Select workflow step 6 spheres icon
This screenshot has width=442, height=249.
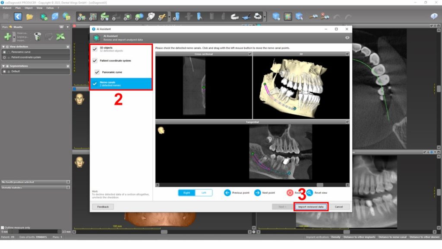pyautogui.click(x=139, y=17)
